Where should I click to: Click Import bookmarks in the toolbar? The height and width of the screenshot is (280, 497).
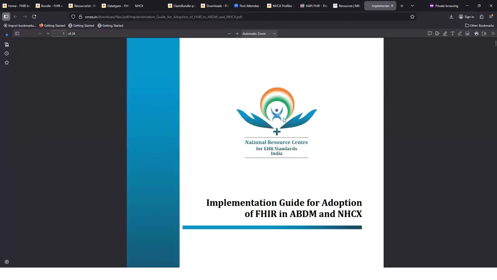point(19,26)
